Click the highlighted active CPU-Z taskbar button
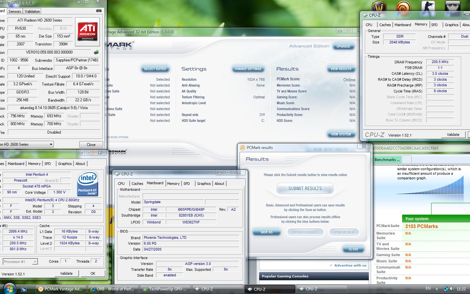470x294 pixels. [x=270, y=289]
